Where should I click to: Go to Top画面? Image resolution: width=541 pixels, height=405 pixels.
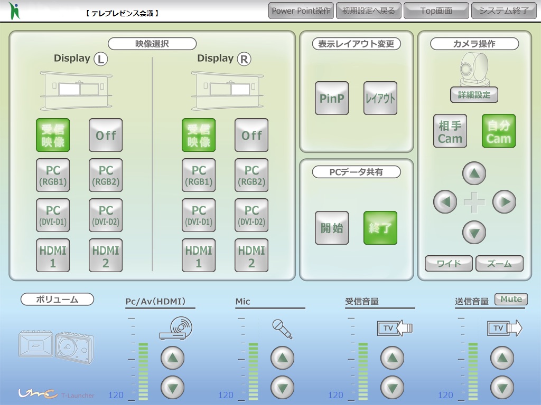pos(436,11)
